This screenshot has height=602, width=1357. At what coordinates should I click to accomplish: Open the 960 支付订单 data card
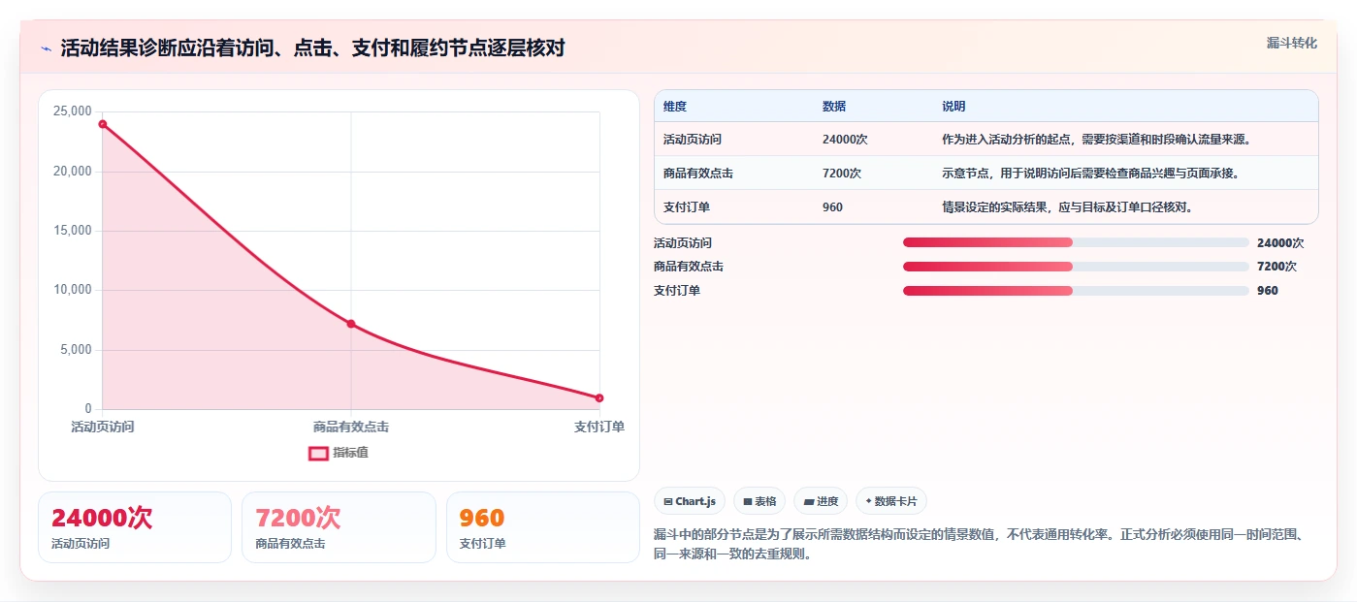pos(543,527)
